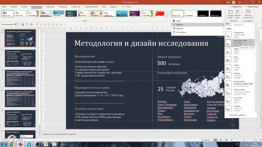Click the Save icon in quick access toolbar
262x147 pixels.
click(23, 24)
